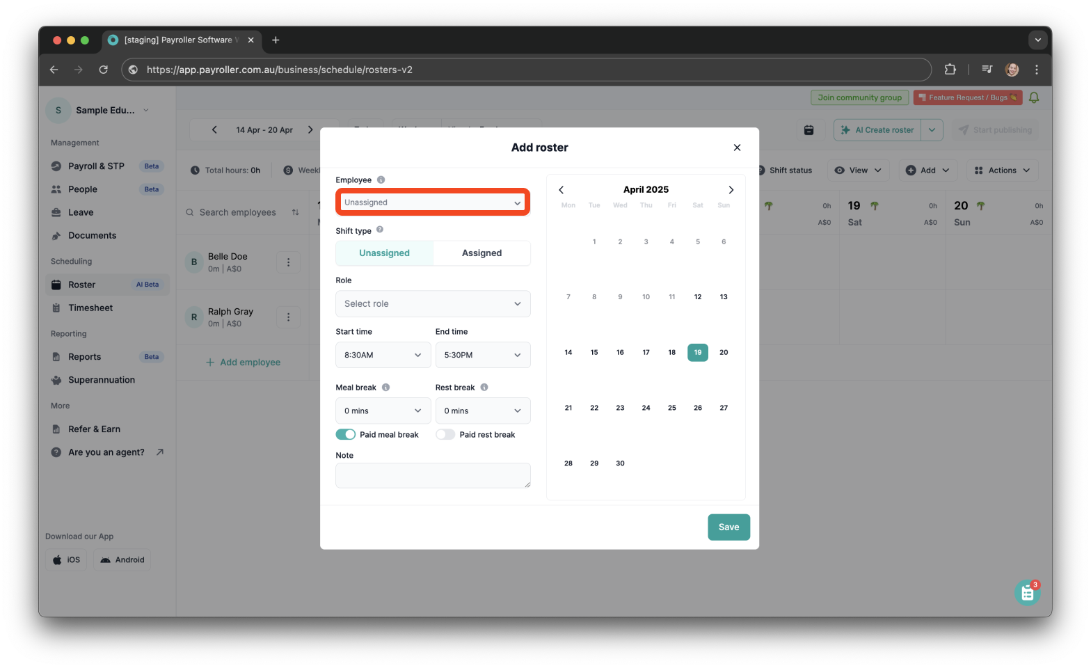Open the browser profile avatar
The height and width of the screenshot is (668, 1091).
(1012, 70)
